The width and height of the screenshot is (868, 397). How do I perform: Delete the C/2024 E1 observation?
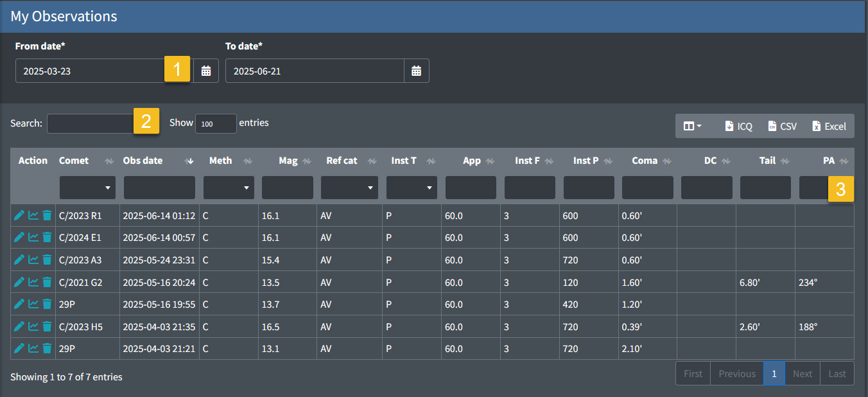click(x=47, y=238)
